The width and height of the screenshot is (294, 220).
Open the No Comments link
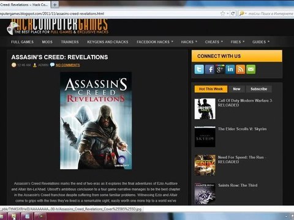(x=68, y=65)
